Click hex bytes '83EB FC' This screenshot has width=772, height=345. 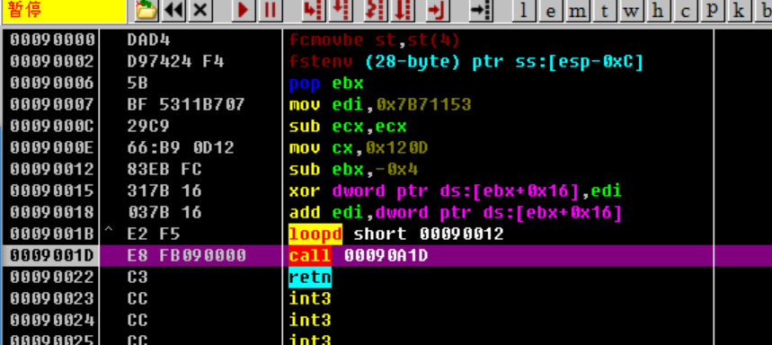pos(164,169)
